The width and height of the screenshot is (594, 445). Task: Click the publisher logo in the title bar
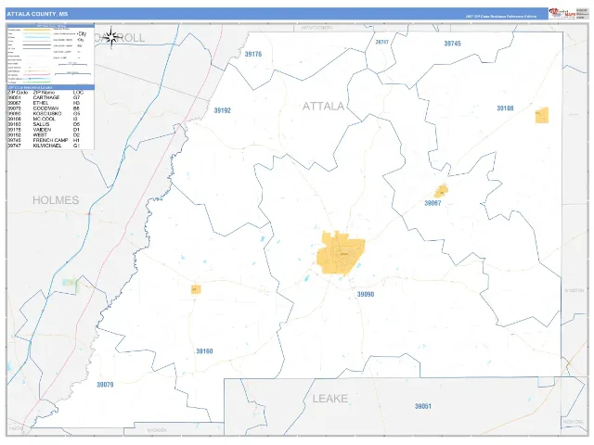[x=562, y=14]
